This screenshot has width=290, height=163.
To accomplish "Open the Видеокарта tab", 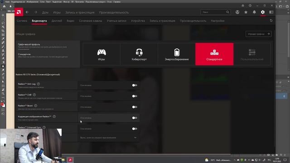I will tap(39, 21).
